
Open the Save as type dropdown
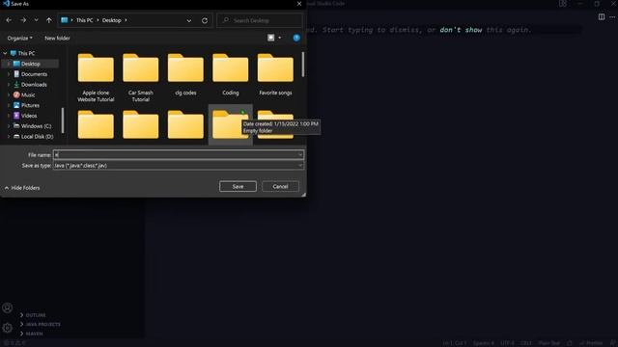[x=179, y=166]
